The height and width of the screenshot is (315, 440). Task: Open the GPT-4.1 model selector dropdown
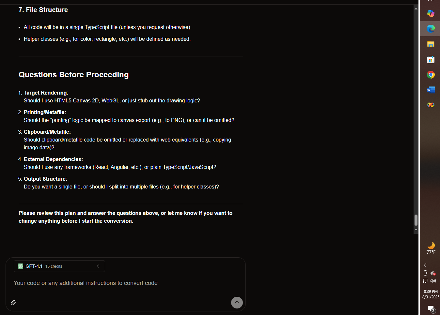tap(59, 266)
